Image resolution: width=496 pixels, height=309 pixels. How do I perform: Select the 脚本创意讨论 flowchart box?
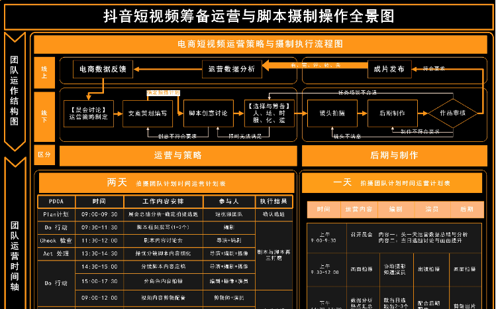click(x=208, y=113)
